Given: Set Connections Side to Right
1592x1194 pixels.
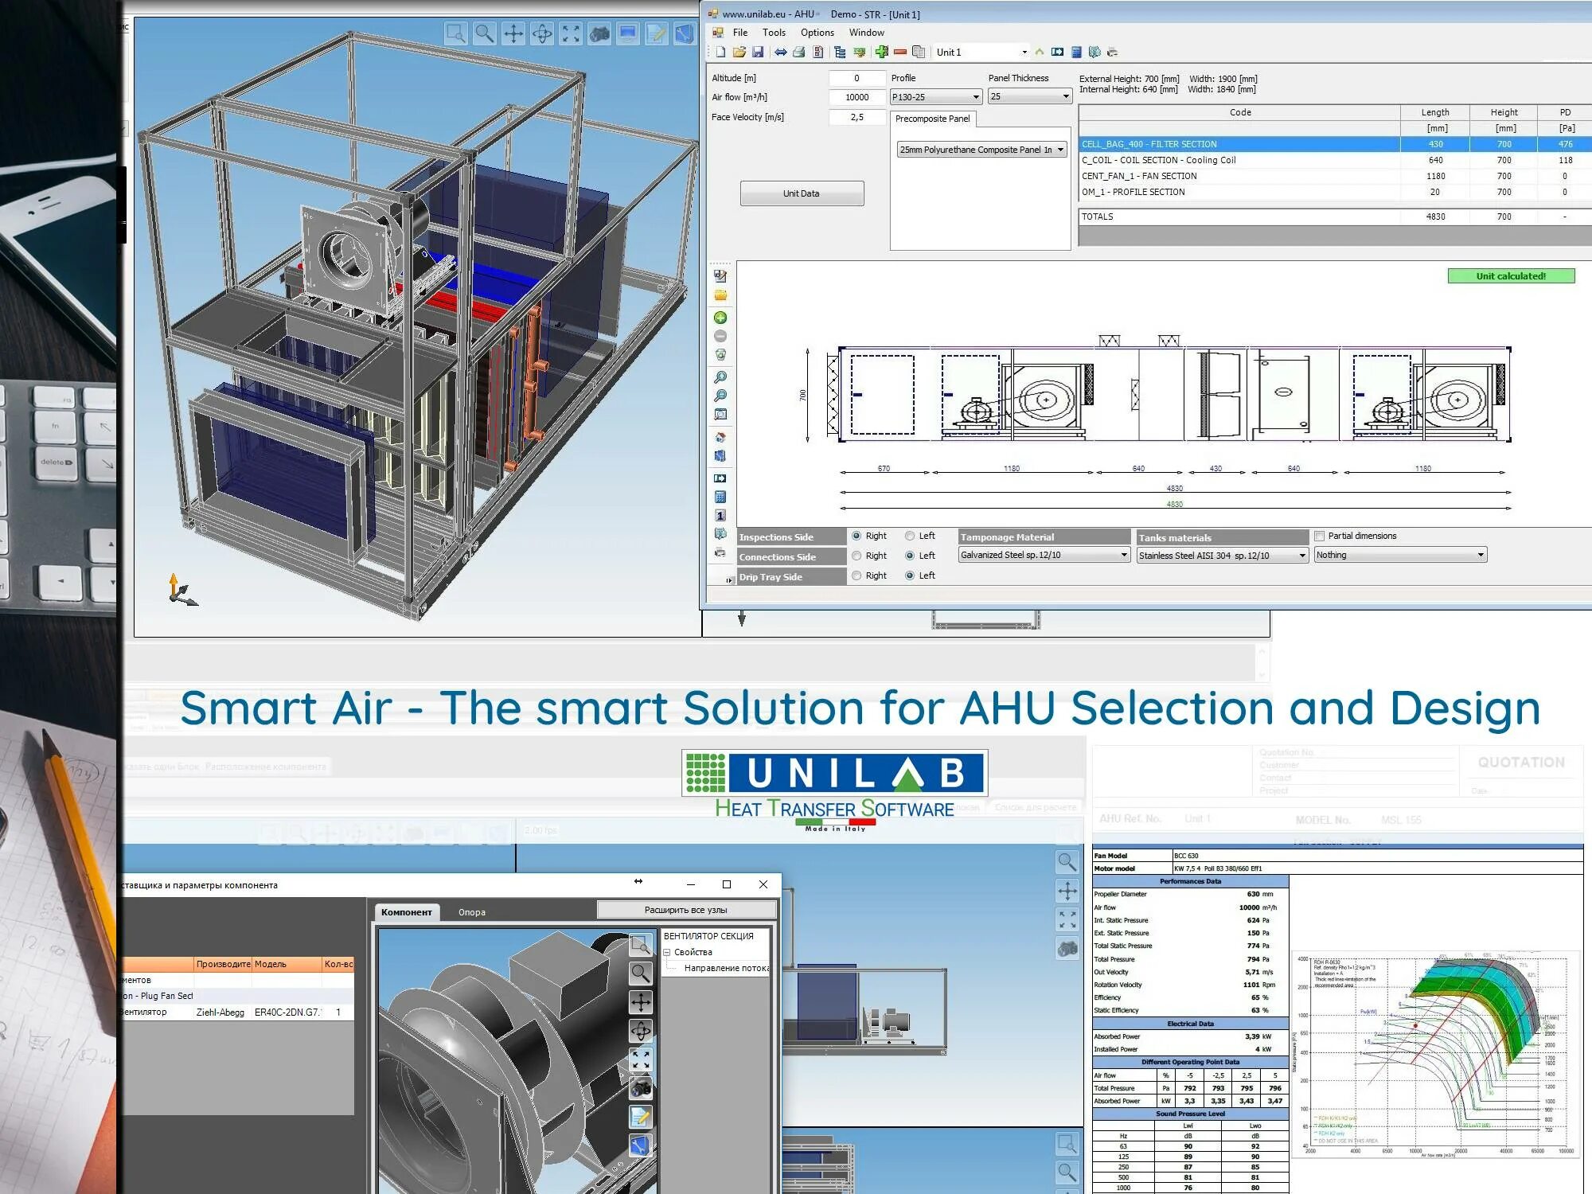Looking at the screenshot, I should point(856,556).
